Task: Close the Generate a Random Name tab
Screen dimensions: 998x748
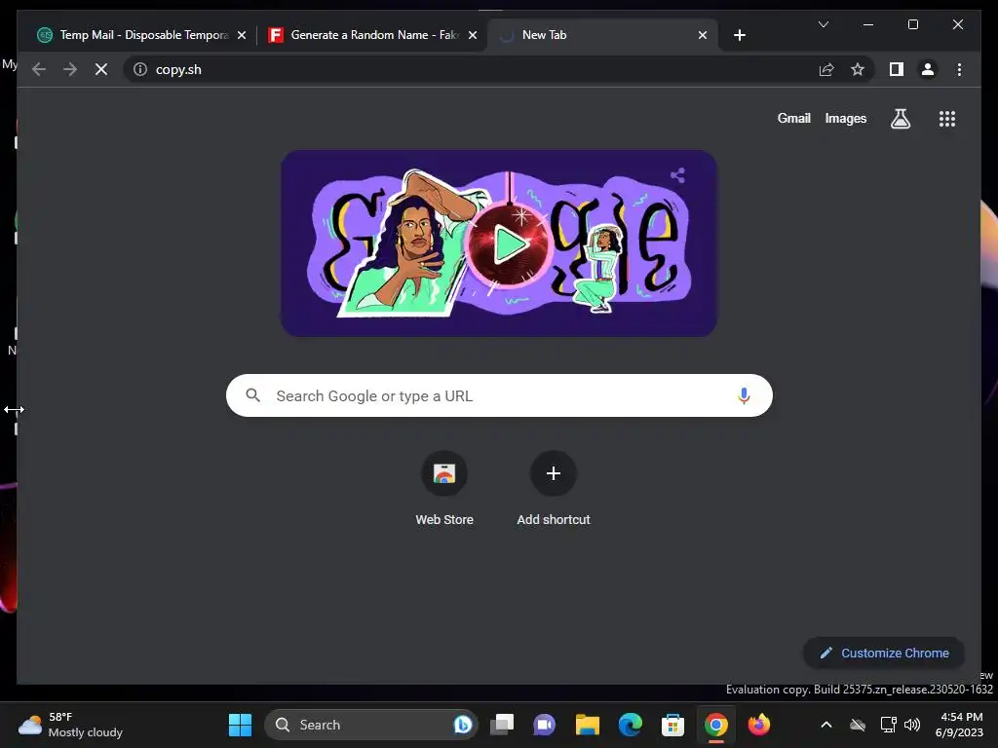Action: pyautogui.click(x=473, y=35)
